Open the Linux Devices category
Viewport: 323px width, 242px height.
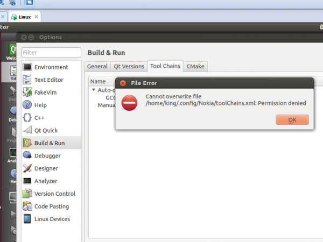(52, 219)
